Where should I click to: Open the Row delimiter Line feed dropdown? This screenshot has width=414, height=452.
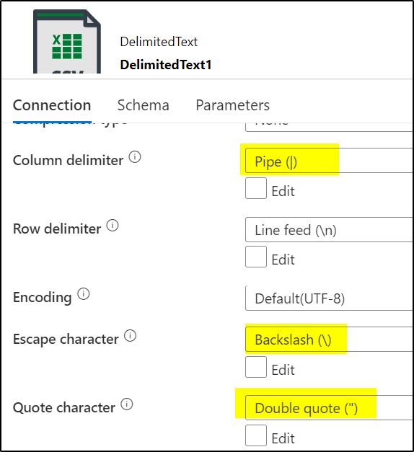(x=330, y=230)
